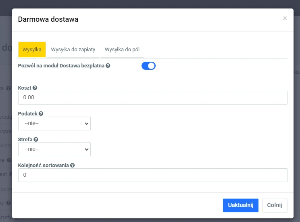Screen dimensions: 300x222
Task: Click help icon beside Podatek label
Action: pyautogui.click(x=41, y=114)
